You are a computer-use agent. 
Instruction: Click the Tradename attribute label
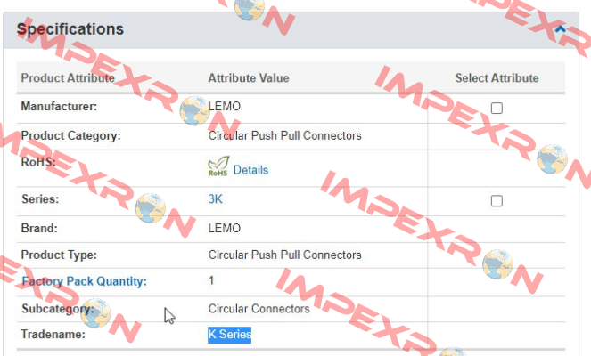(53, 334)
